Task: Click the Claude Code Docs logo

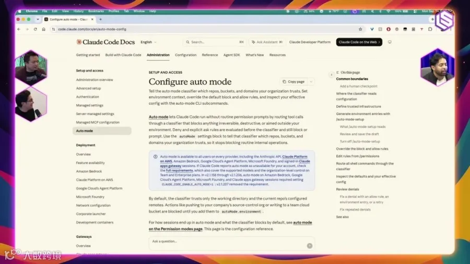Action: (x=105, y=42)
